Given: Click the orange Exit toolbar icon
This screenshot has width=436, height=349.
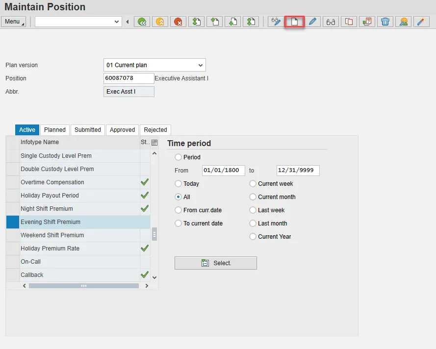Looking at the screenshot, I should point(160,22).
